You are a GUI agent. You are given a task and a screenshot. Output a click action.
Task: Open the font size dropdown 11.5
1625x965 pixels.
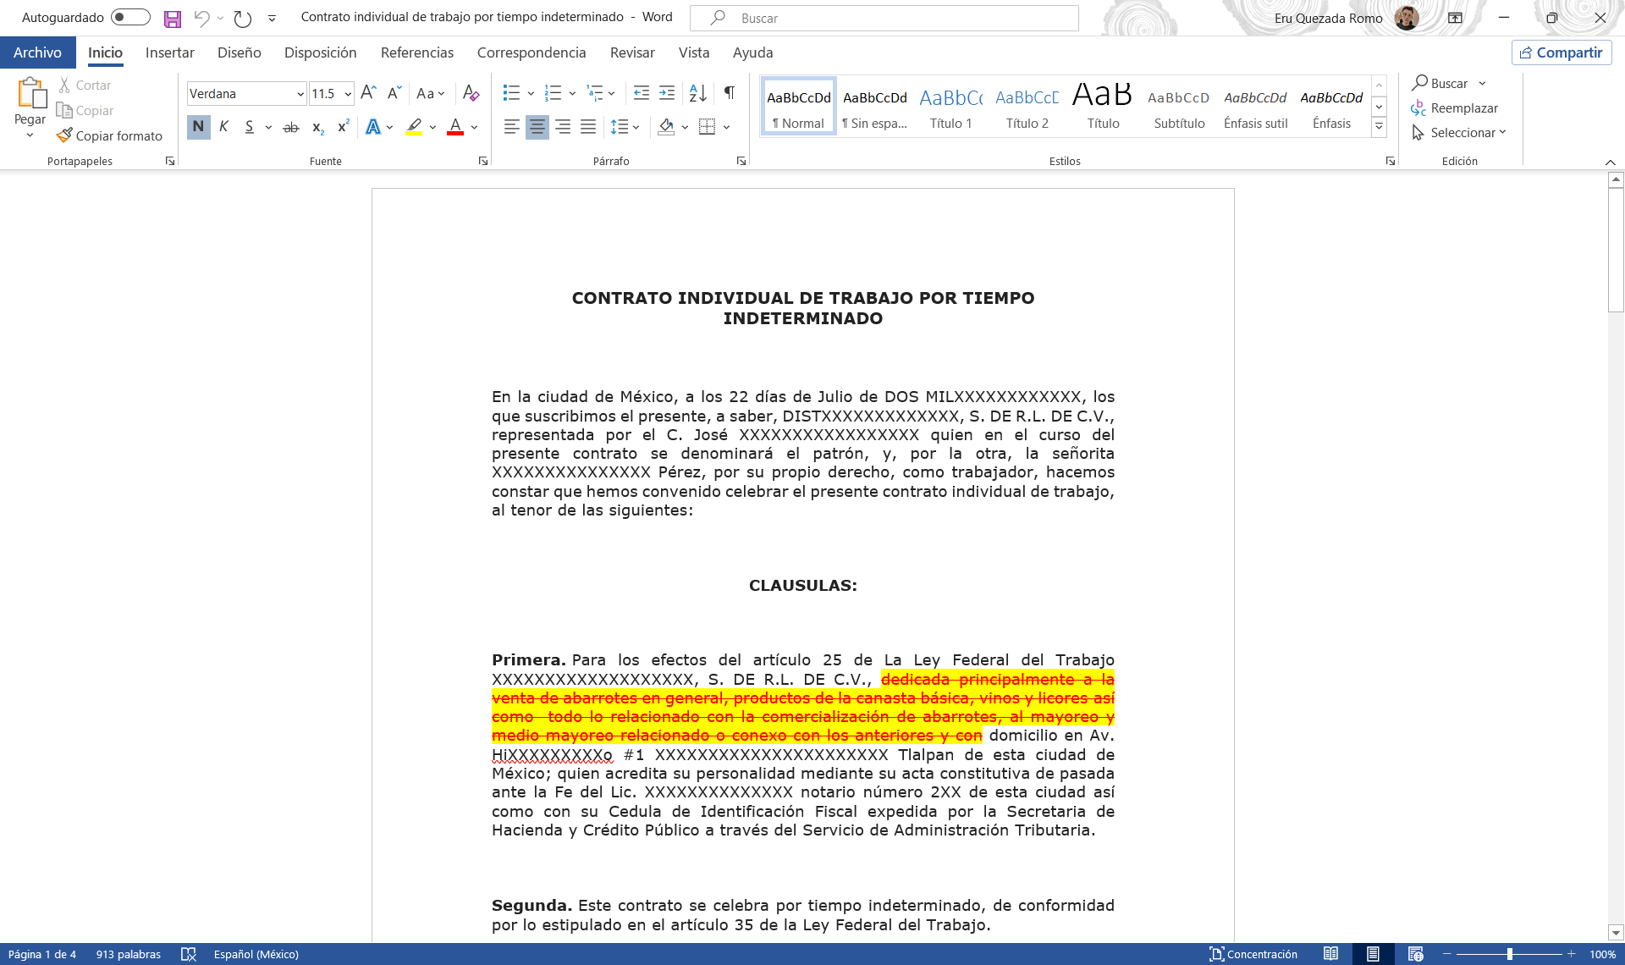[348, 94]
